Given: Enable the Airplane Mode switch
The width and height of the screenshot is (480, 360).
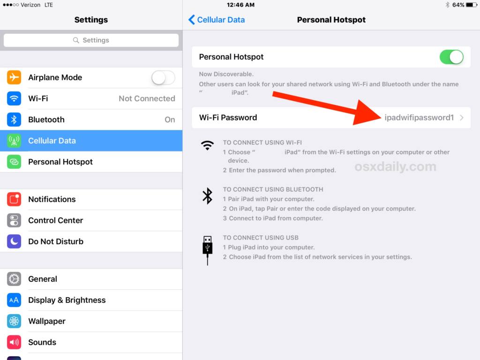Looking at the screenshot, I should [163, 77].
